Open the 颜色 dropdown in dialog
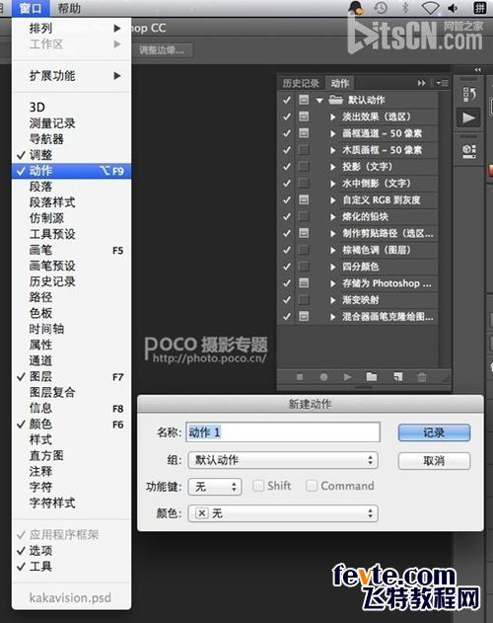Image resolution: width=493 pixels, height=623 pixels. (283, 513)
